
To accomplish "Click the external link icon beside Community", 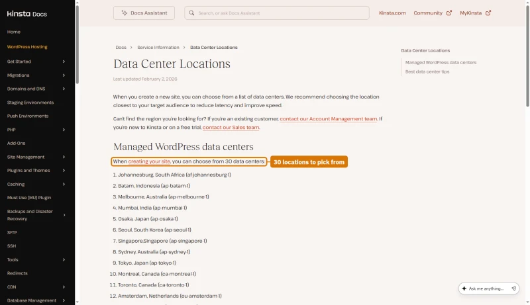I will pyautogui.click(x=449, y=13).
